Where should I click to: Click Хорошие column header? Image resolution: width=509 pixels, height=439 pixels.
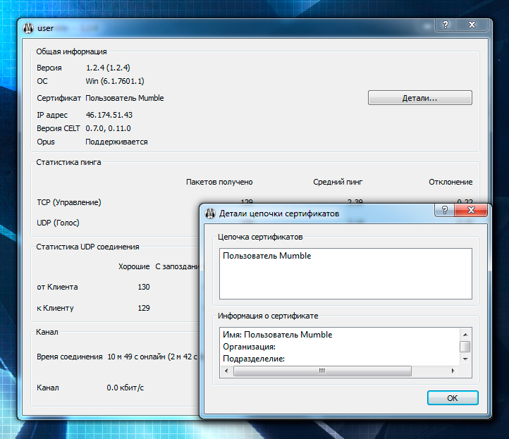point(134,266)
